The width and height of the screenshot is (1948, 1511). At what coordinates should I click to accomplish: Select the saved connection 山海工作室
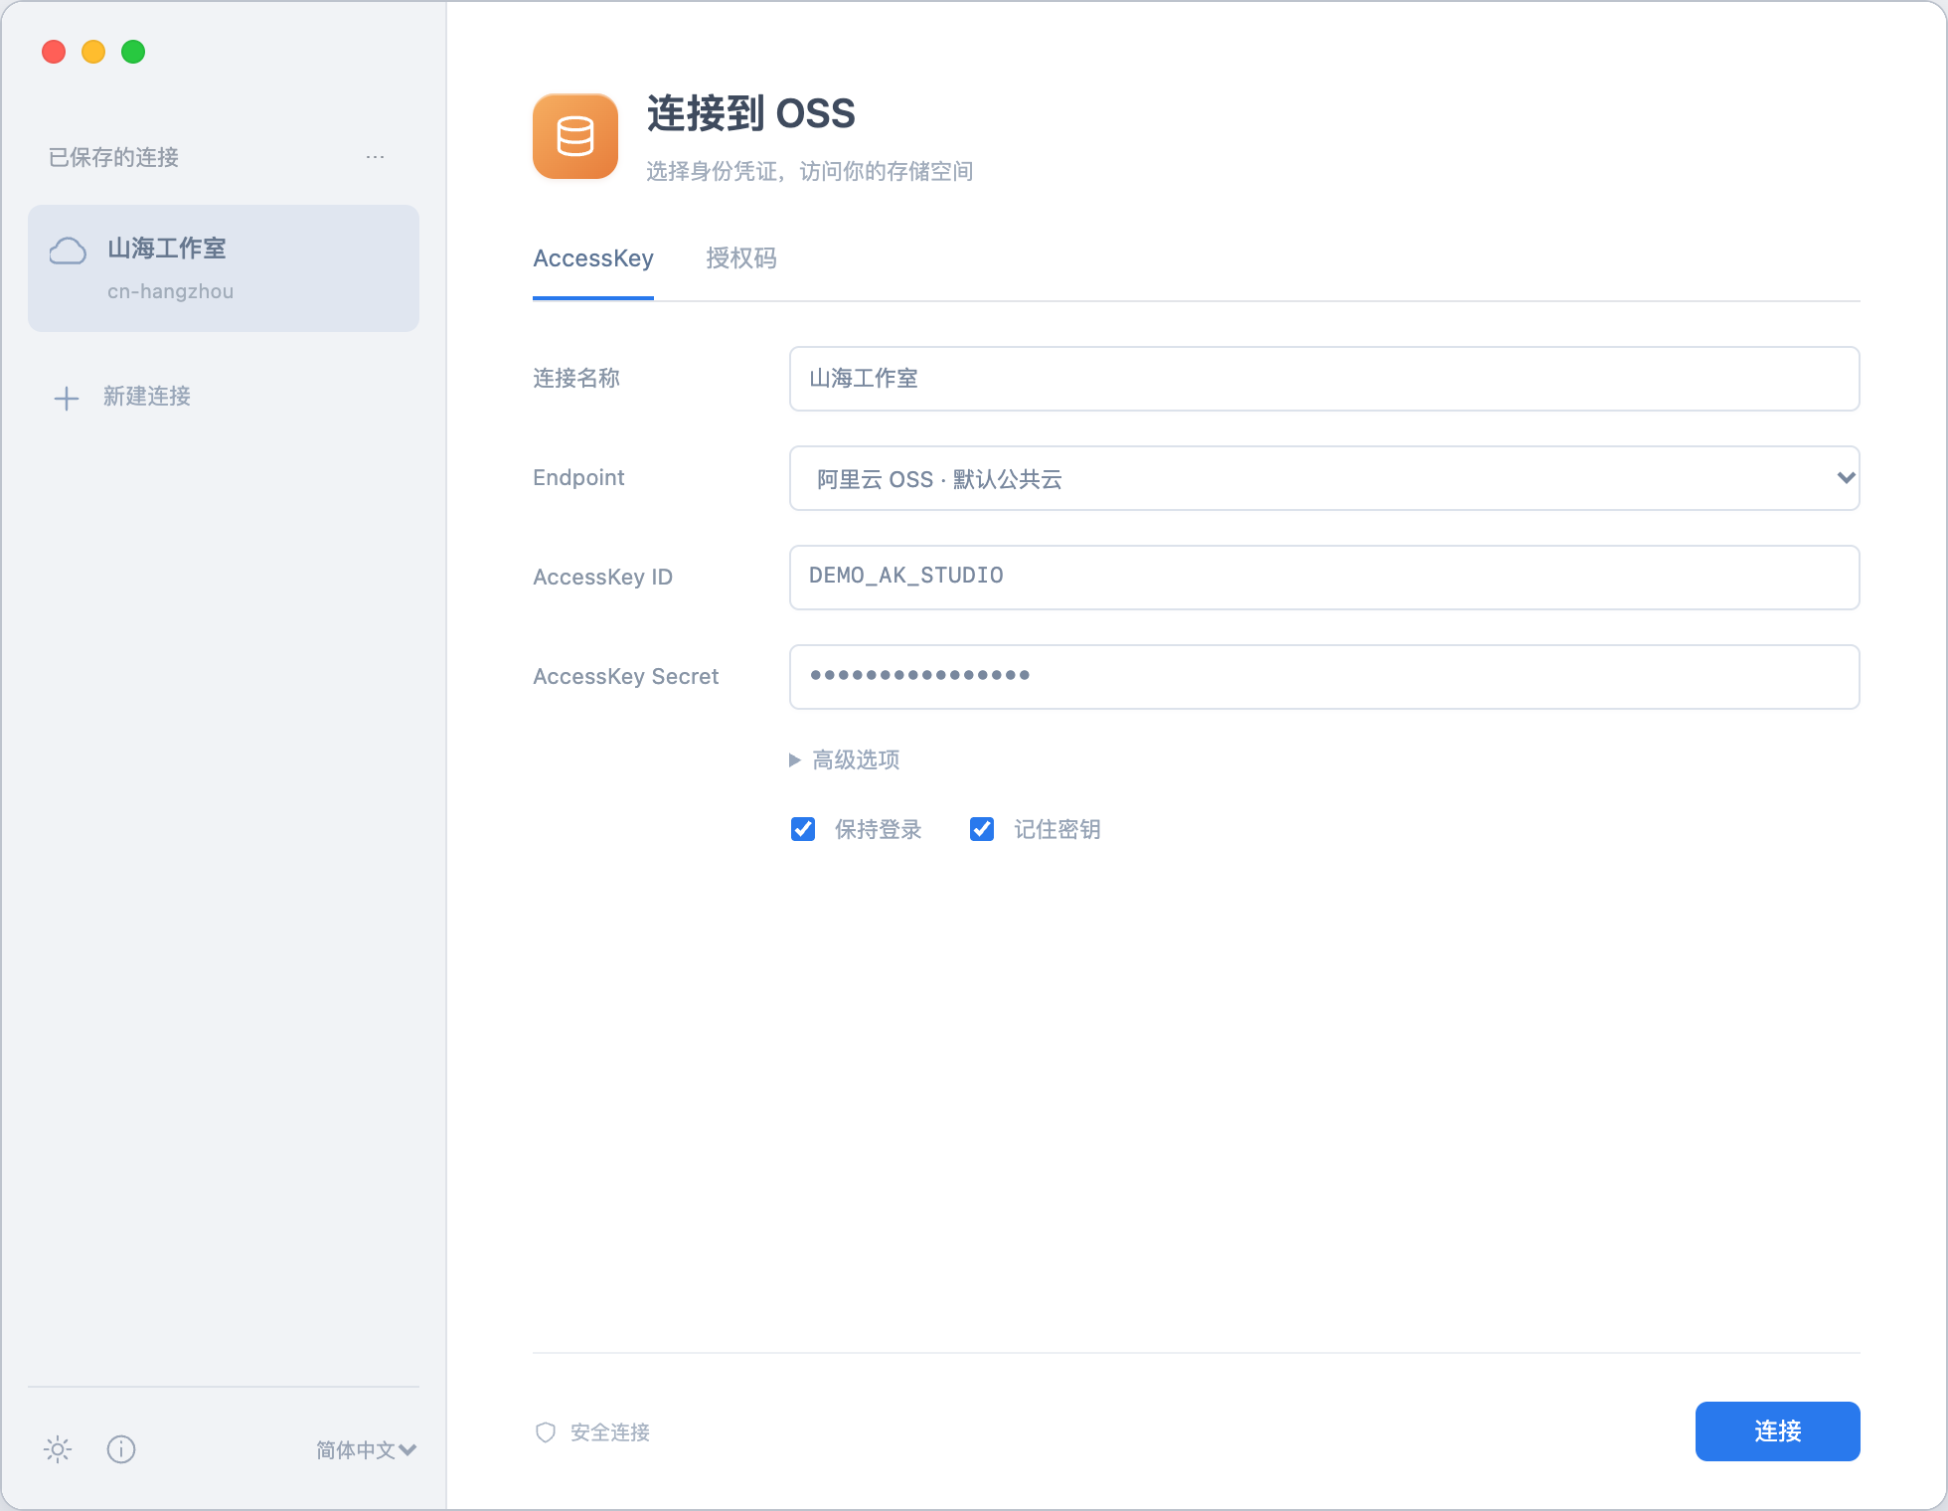(224, 268)
